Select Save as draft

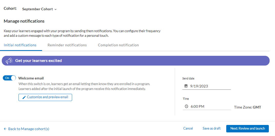pos(211,129)
